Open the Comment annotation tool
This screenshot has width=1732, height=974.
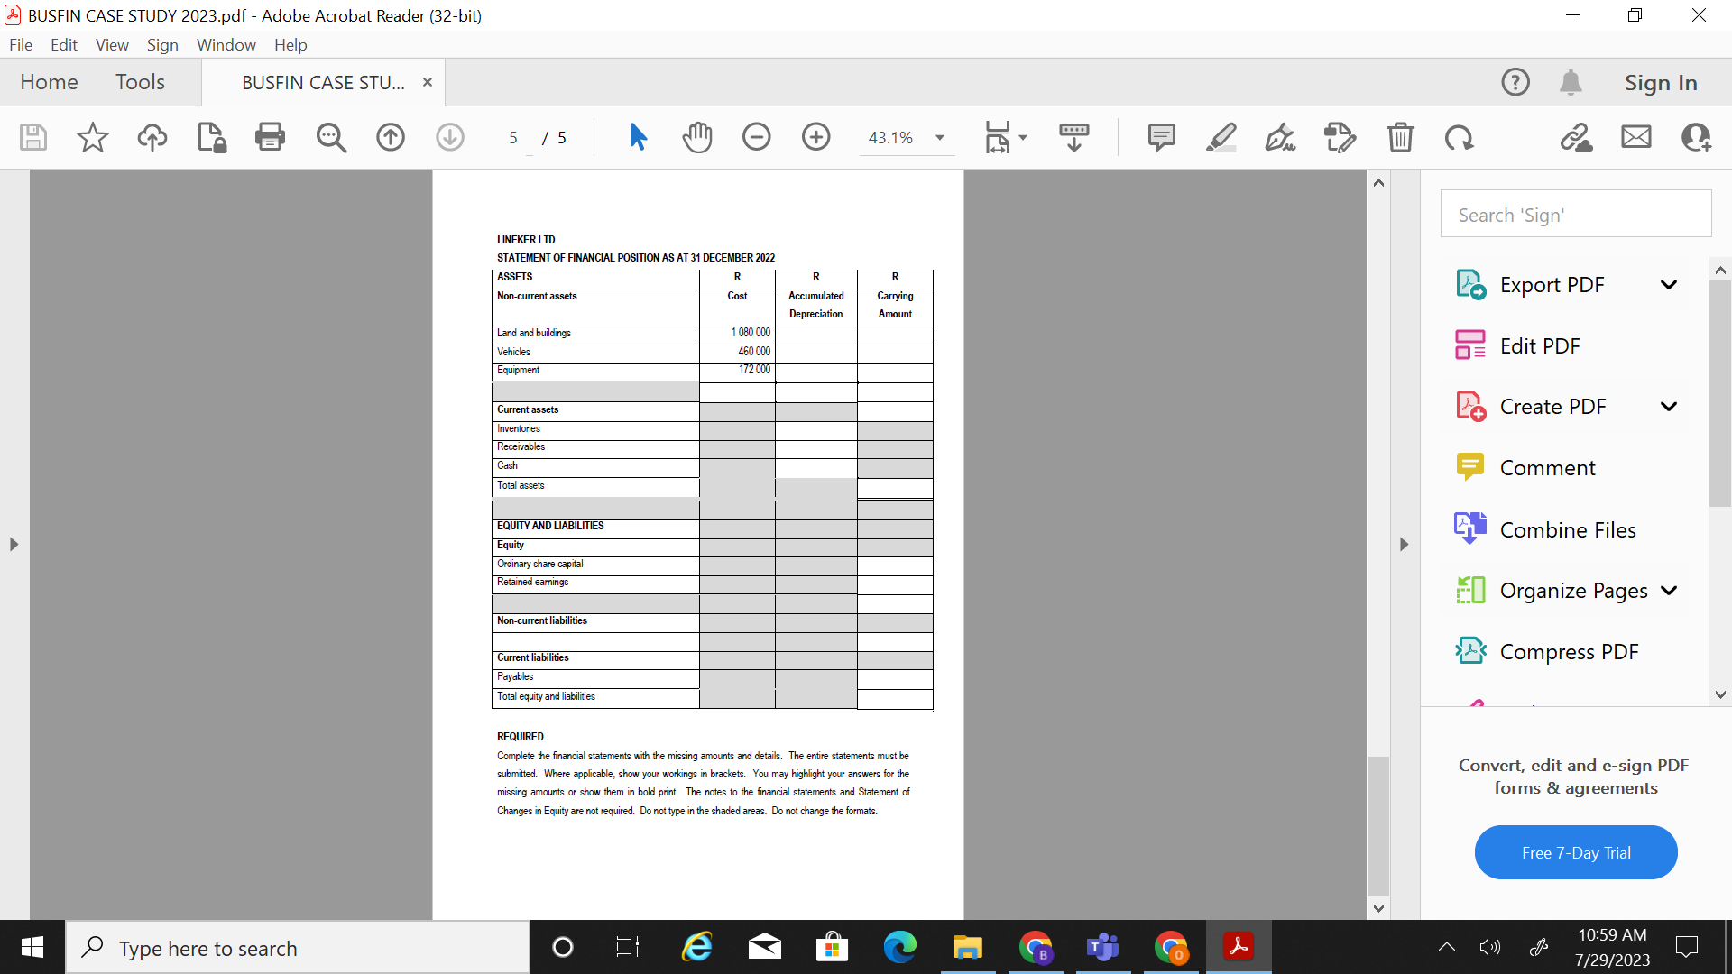[x=1161, y=137]
